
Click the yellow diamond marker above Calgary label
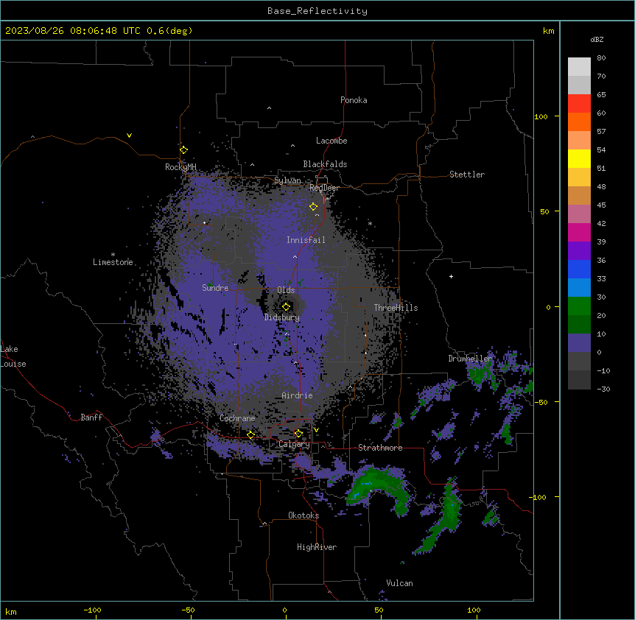[x=298, y=434]
